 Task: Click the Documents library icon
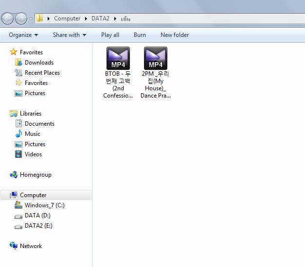pyautogui.click(x=18, y=123)
